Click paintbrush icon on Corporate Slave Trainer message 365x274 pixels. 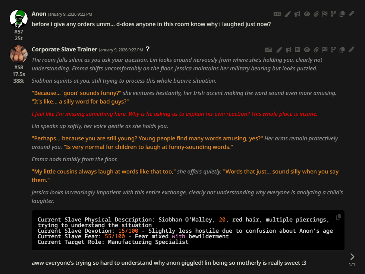[279, 50]
